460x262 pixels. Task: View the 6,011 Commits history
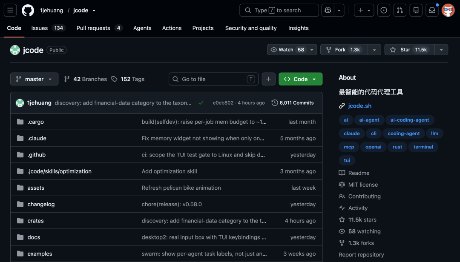pos(293,103)
